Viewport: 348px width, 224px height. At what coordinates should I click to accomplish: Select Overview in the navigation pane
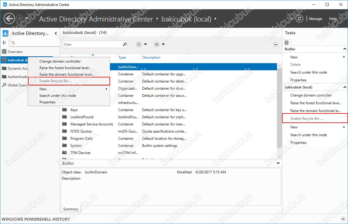15,52
